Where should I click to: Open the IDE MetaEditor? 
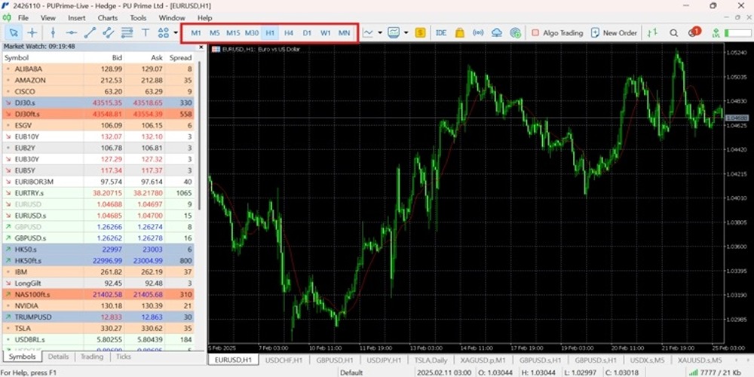click(x=441, y=32)
